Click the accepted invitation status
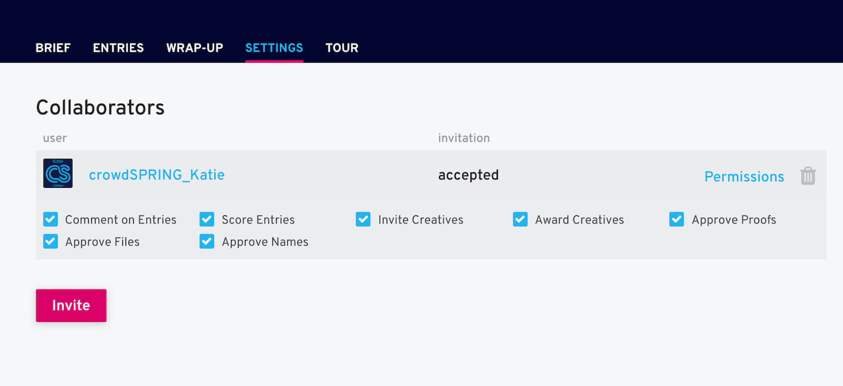Image resolution: width=843 pixels, height=386 pixels. (468, 174)
